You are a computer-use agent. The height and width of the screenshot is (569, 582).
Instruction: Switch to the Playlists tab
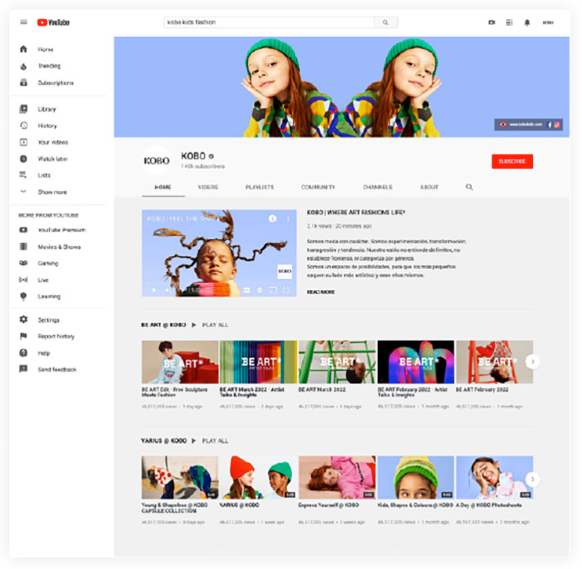pos(259,187)
